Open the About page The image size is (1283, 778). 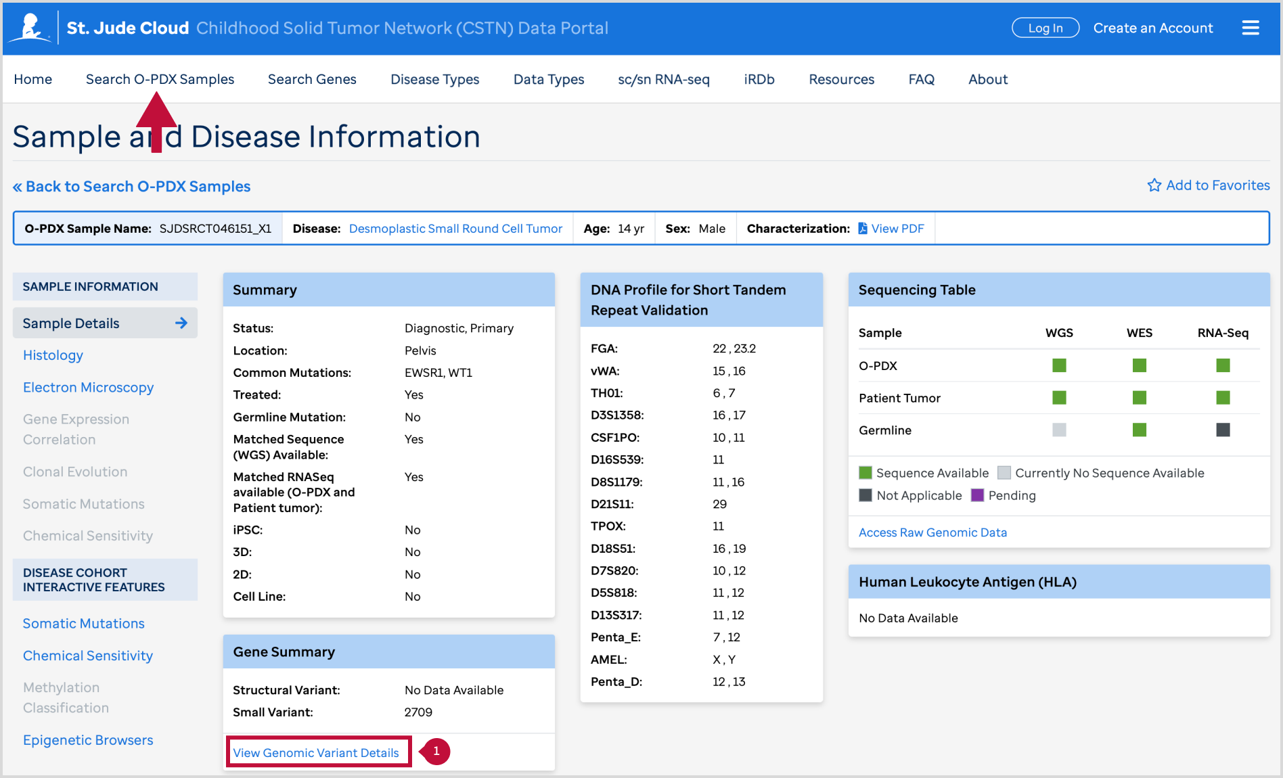[x=988, y=79]
